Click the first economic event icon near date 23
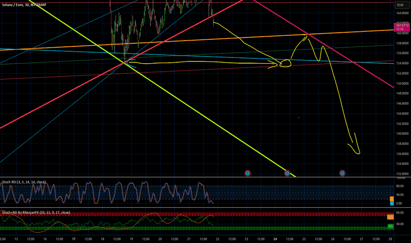Screen dimensions: 411x243 tap(247, 173)
